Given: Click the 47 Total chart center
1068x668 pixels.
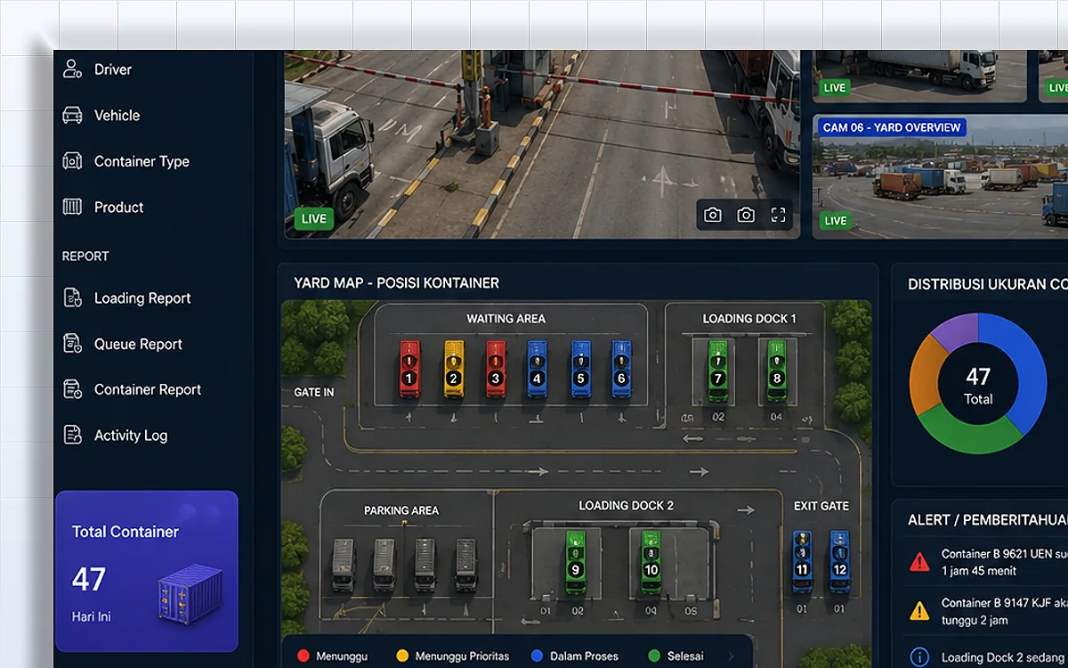Looking at the screenshot, I should coord(978,386).
